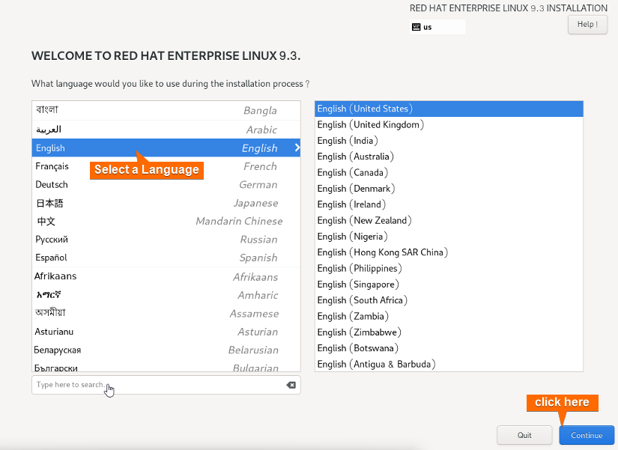Viewport: 618px width, 450px height.
Task: Choose English (Australia) locale
Action: [449, 156]
